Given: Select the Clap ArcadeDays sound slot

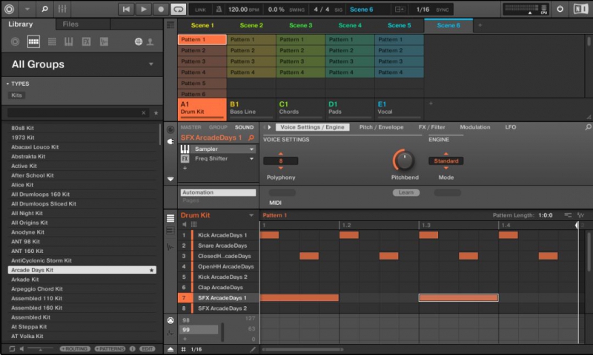Looking at the screenshot, I should tap(220, 288).
